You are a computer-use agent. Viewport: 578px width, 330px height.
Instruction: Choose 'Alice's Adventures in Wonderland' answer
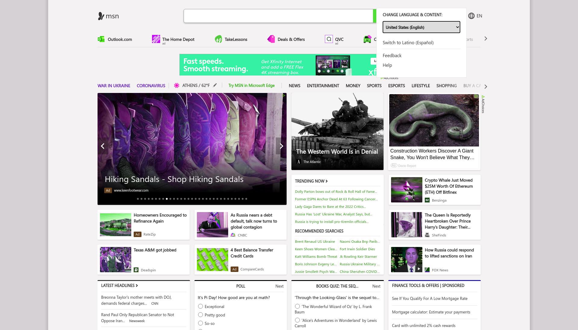point(297,320)
